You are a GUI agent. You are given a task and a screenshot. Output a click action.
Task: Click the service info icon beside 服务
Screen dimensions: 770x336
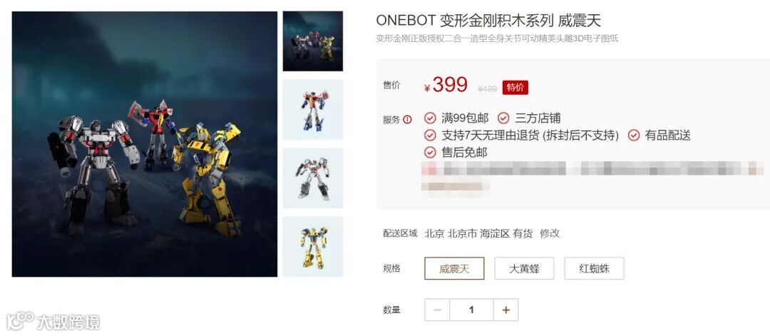click(407, 119)
